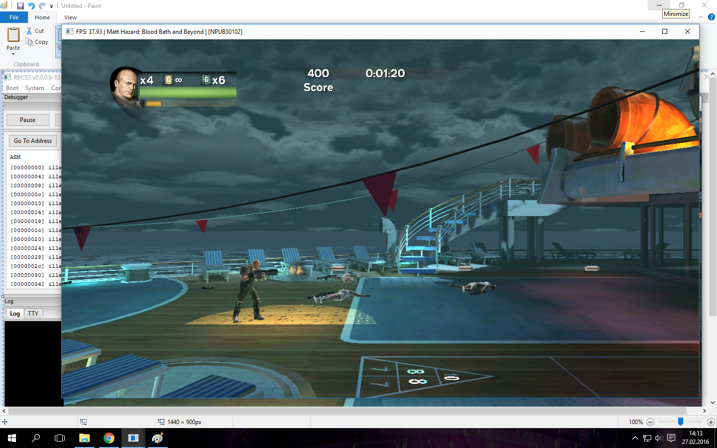Zoom in with the plus button in Paint
717x448 pixels.
(x=711, y=422)
